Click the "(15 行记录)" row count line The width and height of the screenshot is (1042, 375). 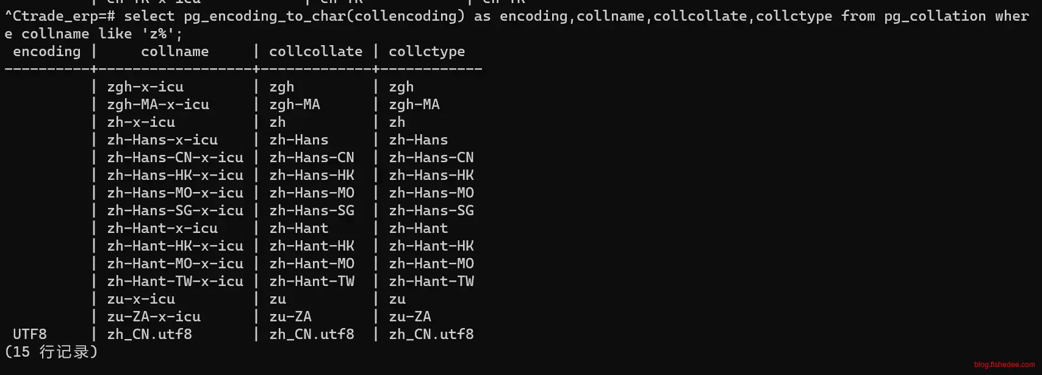tap(51, 352)
